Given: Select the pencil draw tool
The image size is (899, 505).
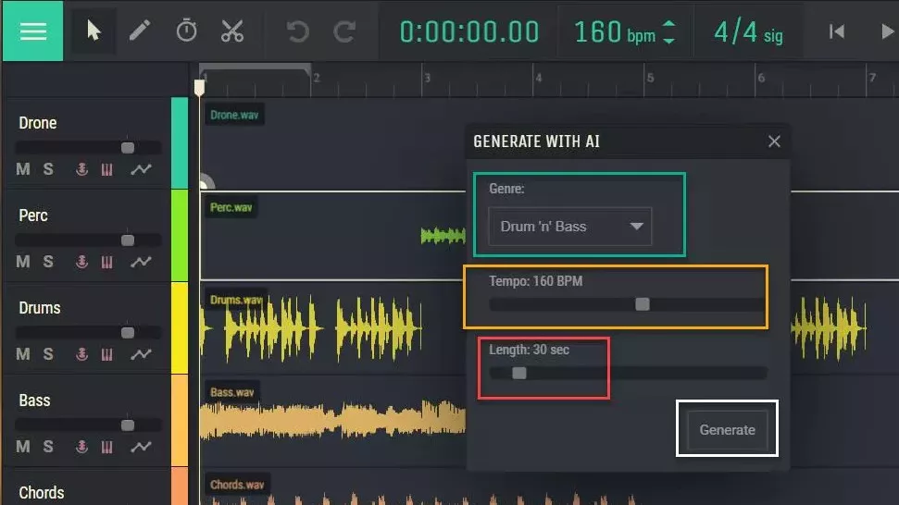Looking at the screenshot, I should pos(139,31).
